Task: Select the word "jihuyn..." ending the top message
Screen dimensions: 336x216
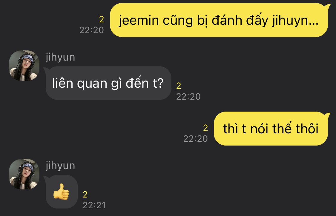Action: click(295, 21)
